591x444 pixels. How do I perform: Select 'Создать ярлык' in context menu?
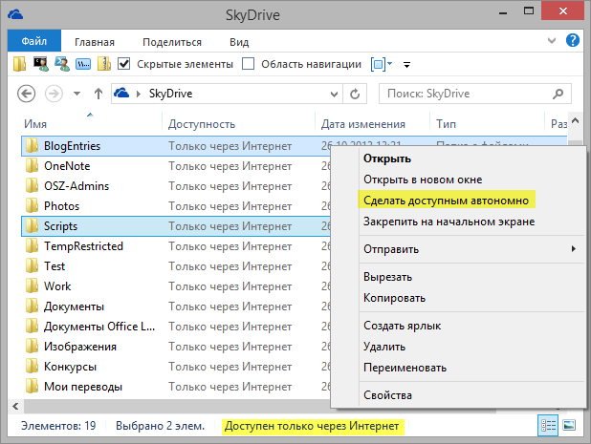[x=472, y=326]
